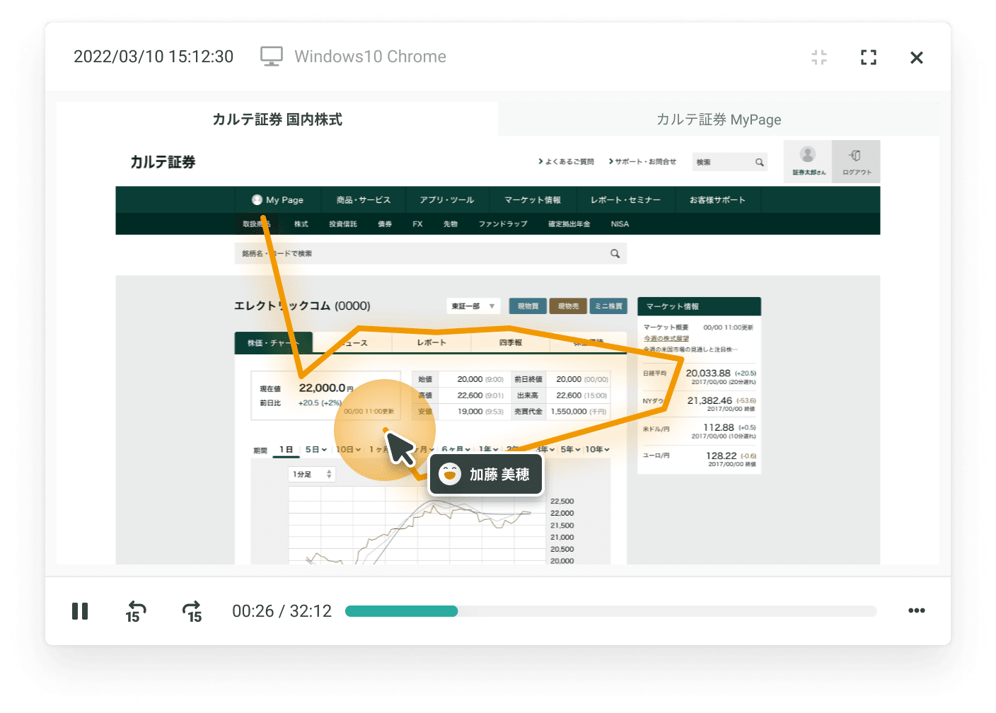Viewport: 996px width, 713px height.
Task: Rewind the replay 15 seconds
Action: coord(135,611)
